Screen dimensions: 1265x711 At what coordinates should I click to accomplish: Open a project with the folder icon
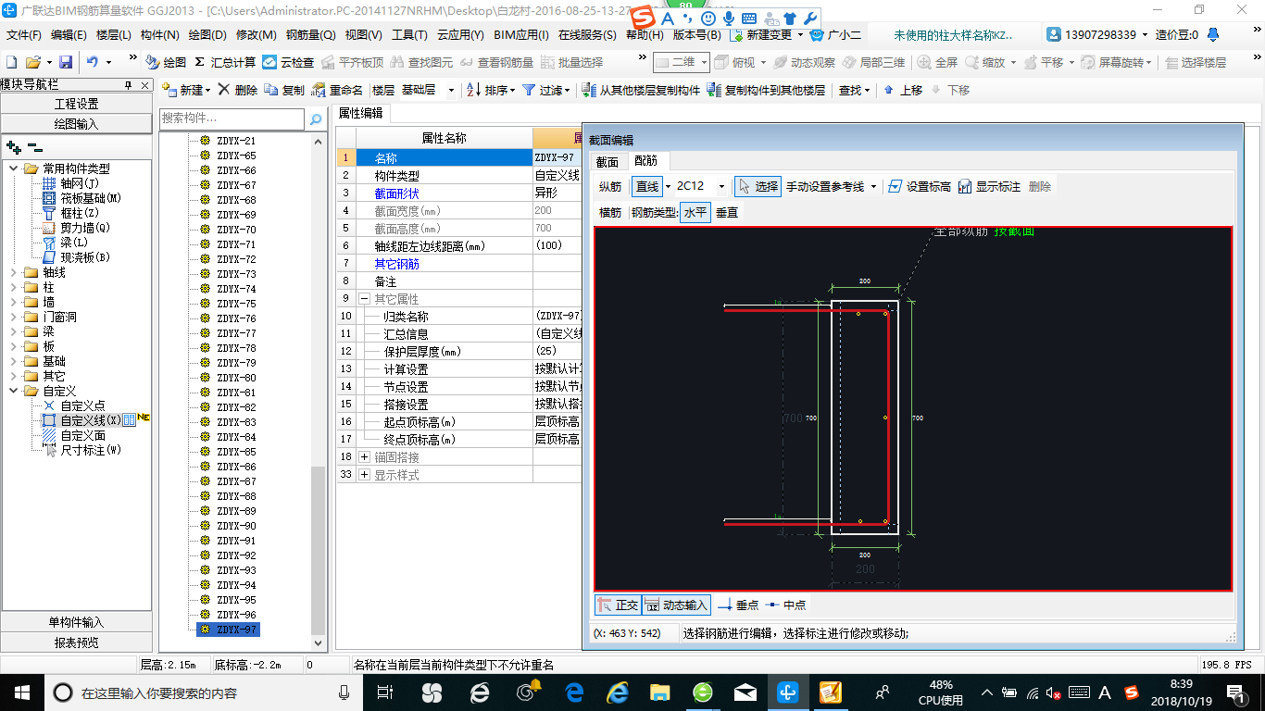(x=32, y=62)
